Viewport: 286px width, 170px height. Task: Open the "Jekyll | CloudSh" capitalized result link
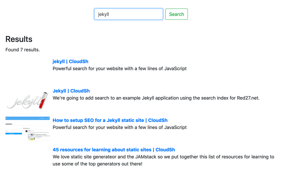click(x=71, y=91)
